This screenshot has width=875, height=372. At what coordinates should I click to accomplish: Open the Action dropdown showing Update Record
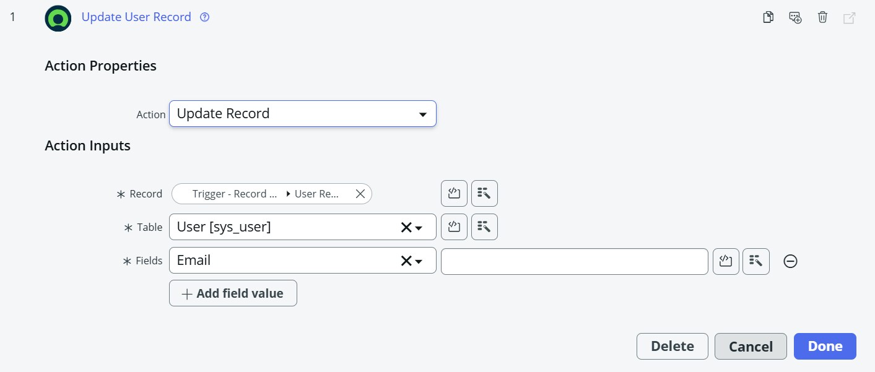[x=423, y=114]
